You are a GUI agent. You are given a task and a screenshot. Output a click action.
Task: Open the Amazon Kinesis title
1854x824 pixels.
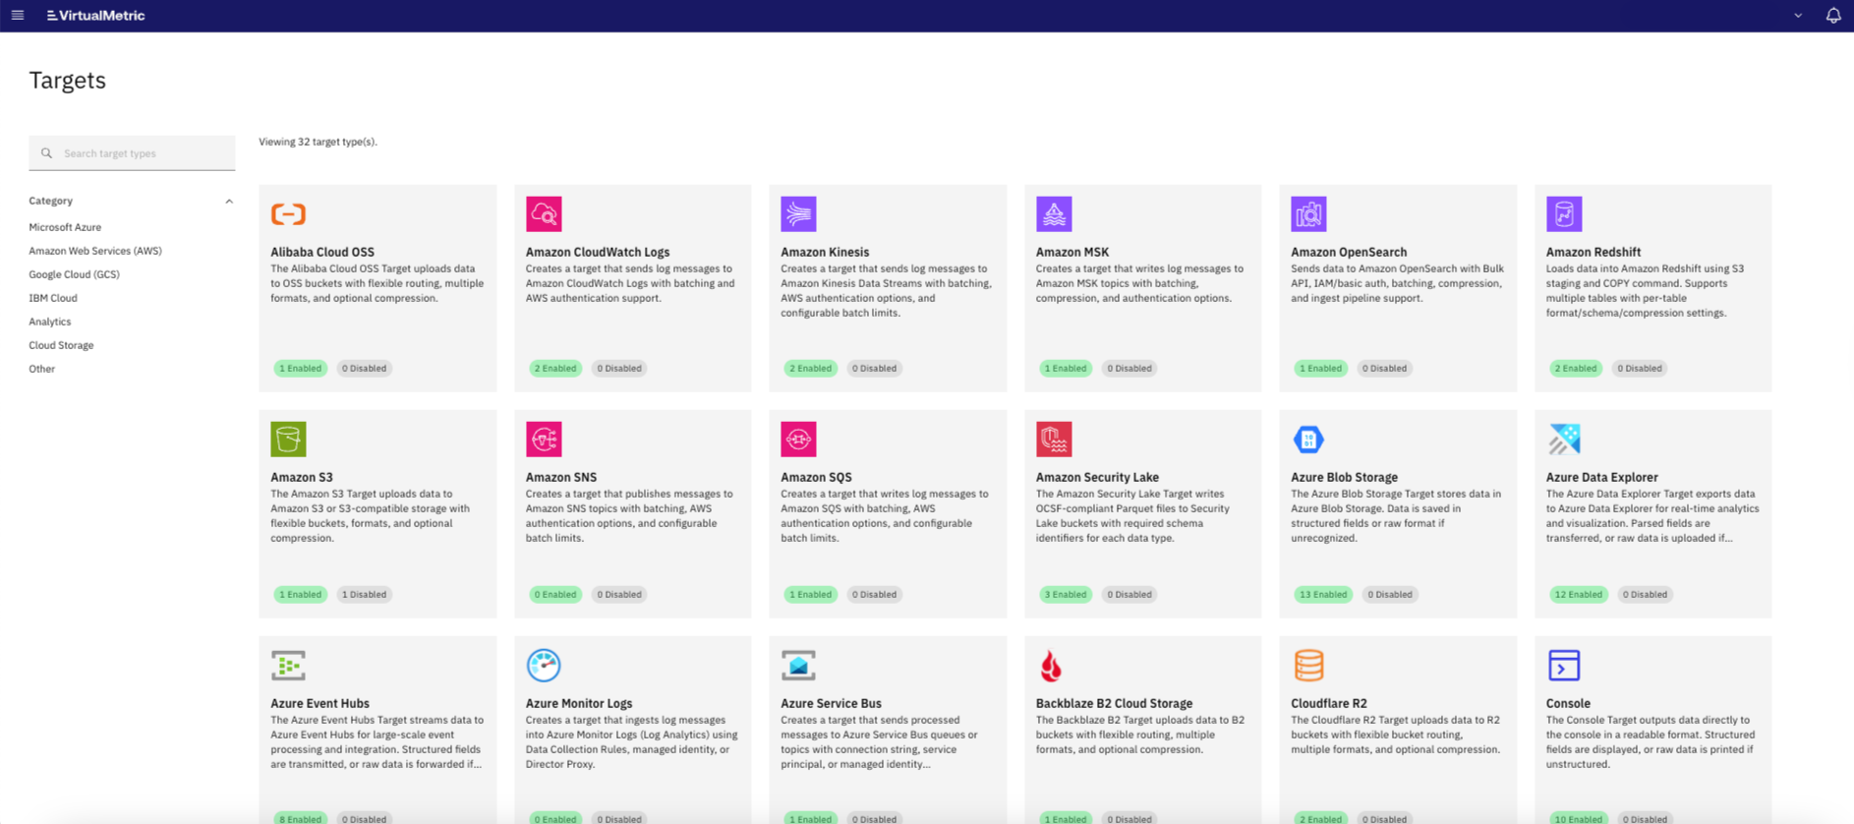[x=825, y=252]
